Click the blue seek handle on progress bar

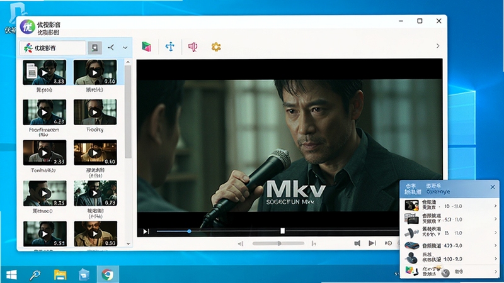(x=190, y=231)
